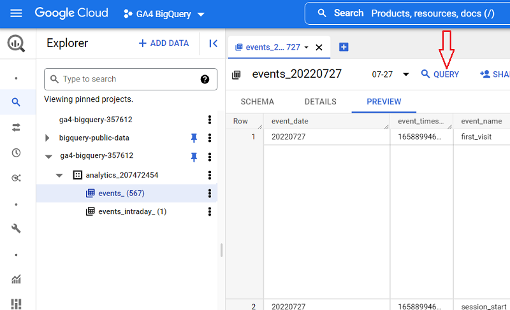Select the events_intraday_ (1) table

pos(133,211)
